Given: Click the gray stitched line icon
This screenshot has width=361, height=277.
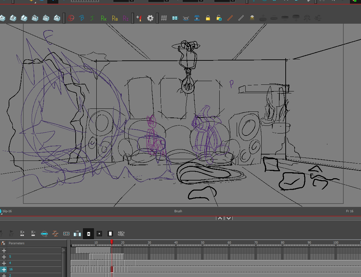Looking at the screenshot, I should [x=241, y=18].
